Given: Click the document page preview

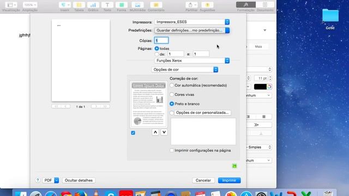Looking at the screenshot, I should coord(81,60).
